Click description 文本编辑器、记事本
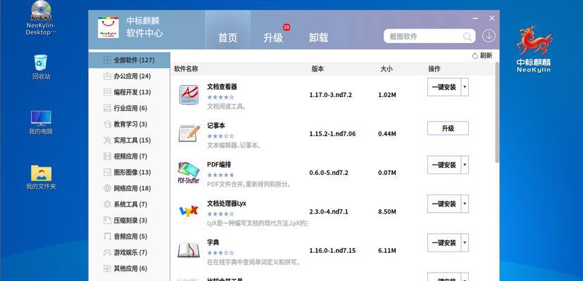 (x=234, y=145)
